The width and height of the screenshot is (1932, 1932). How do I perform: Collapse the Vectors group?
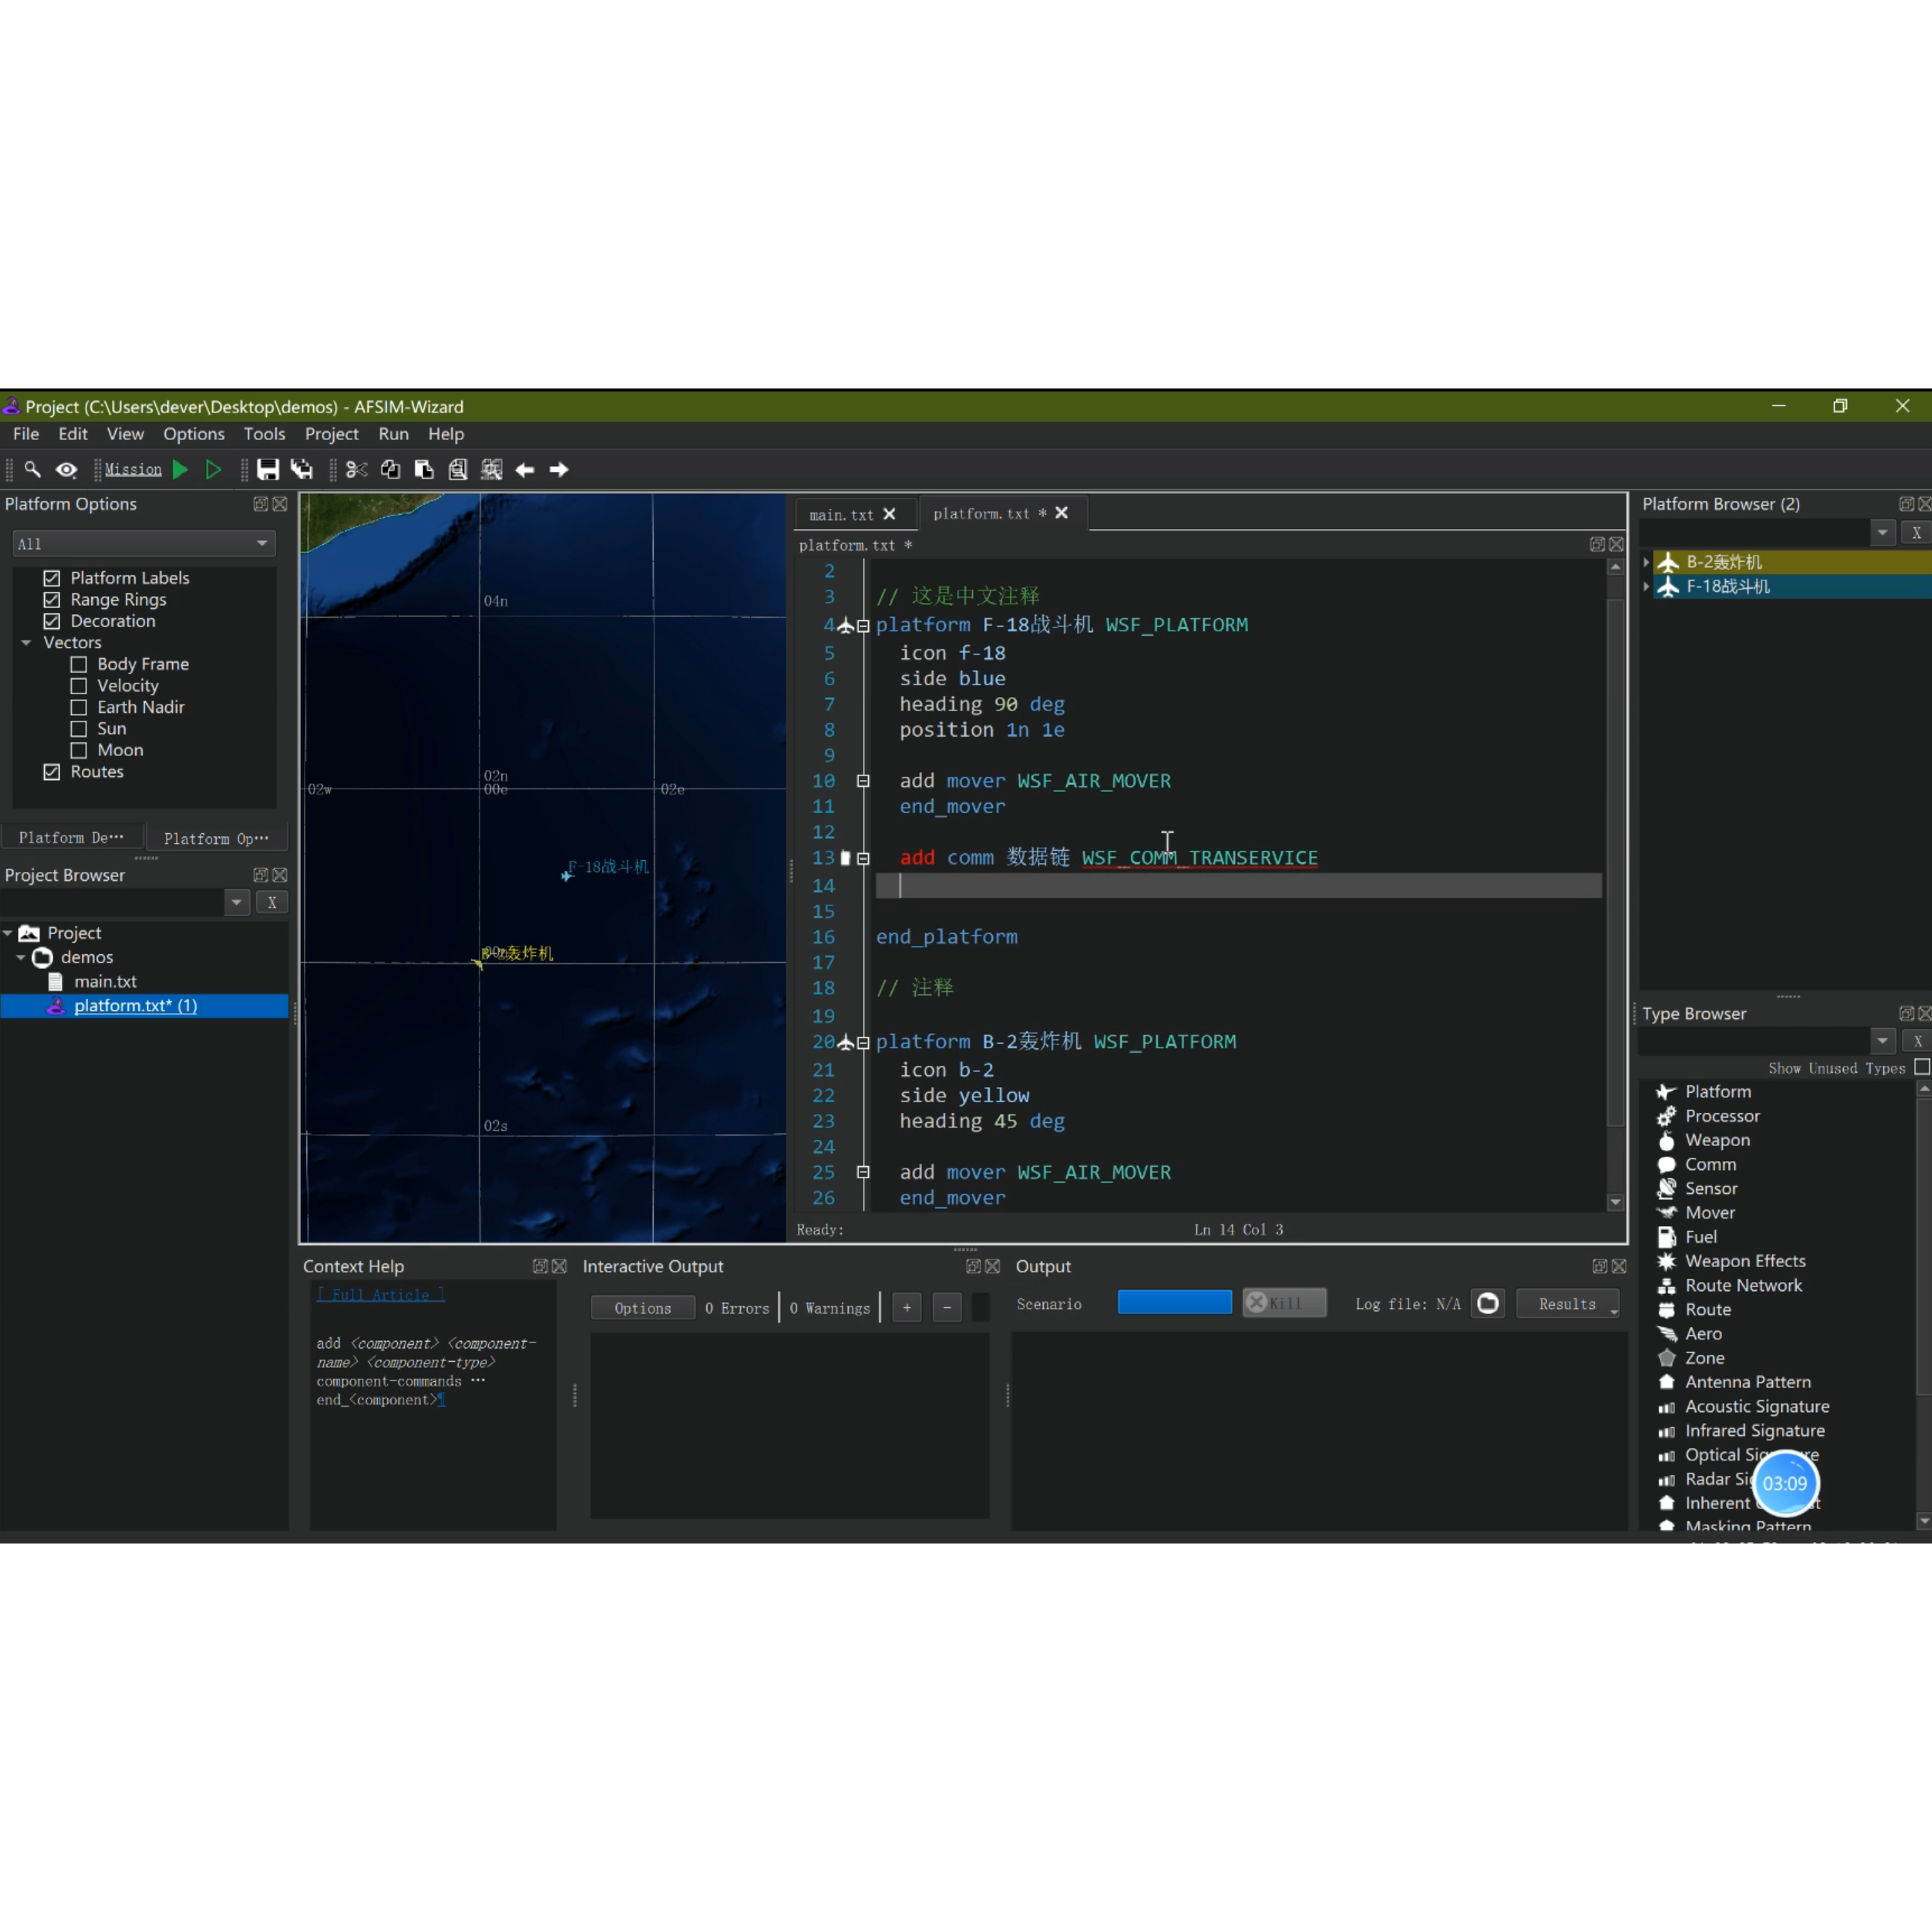pyautogui.click(x=26, y=643)
